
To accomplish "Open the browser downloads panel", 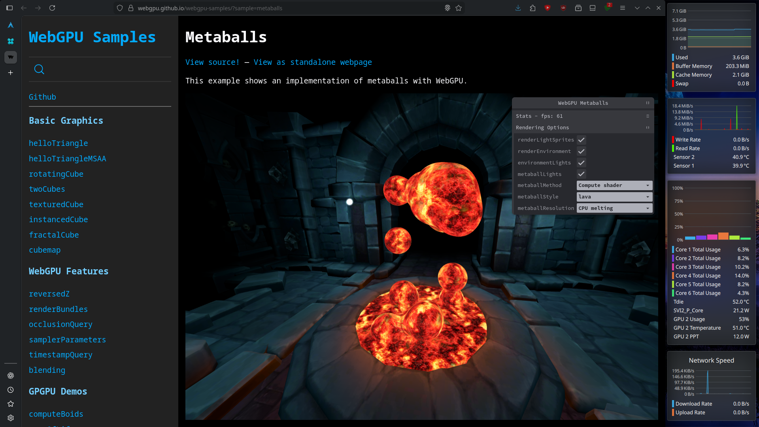I will [518, 8].
